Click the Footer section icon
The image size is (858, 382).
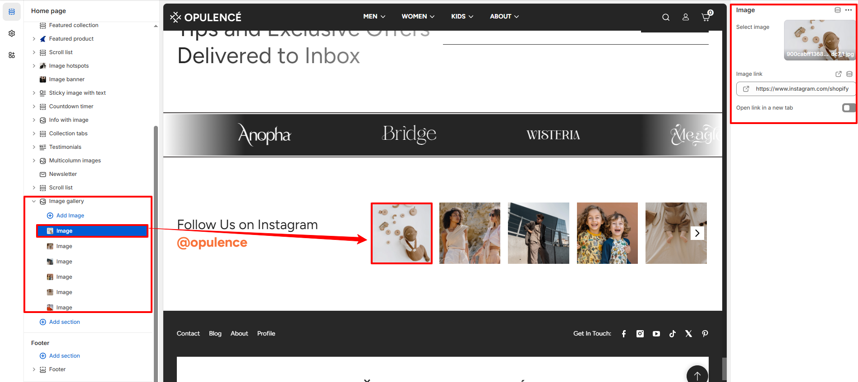pos(43,369)
